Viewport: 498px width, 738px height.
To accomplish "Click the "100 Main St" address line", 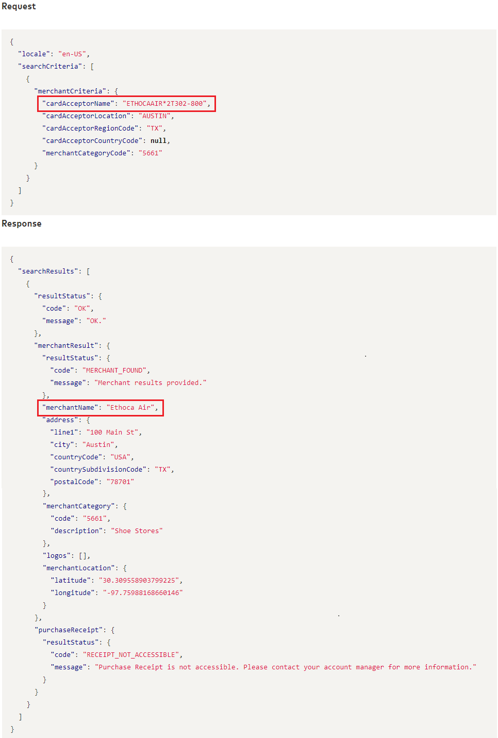I will click(113, 432).
